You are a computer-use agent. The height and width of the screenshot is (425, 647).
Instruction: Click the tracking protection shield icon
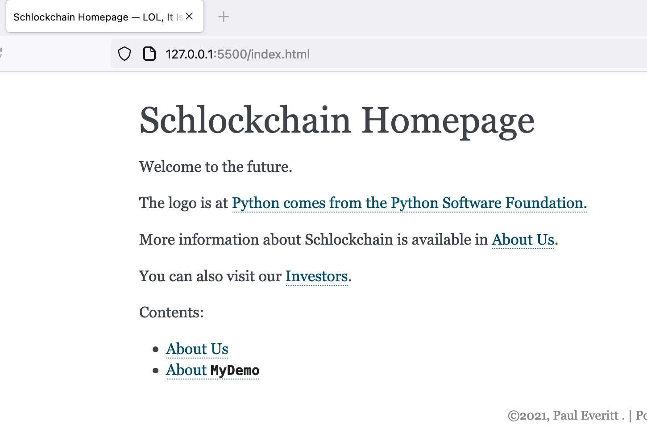[x=124, y=54]
